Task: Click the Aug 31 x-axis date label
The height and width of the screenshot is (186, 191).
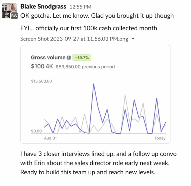Action: tap(50, 138)
